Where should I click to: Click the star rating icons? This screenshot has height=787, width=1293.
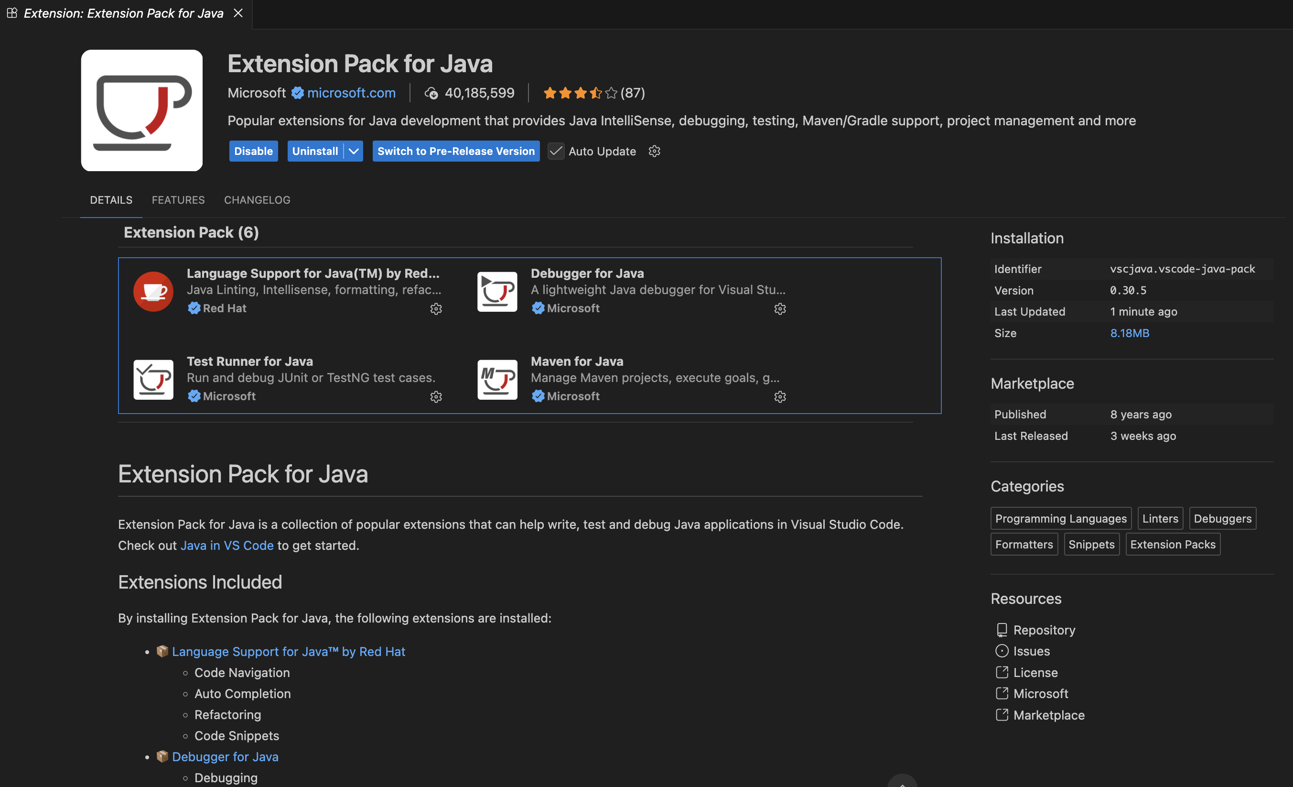click(580, 93)
